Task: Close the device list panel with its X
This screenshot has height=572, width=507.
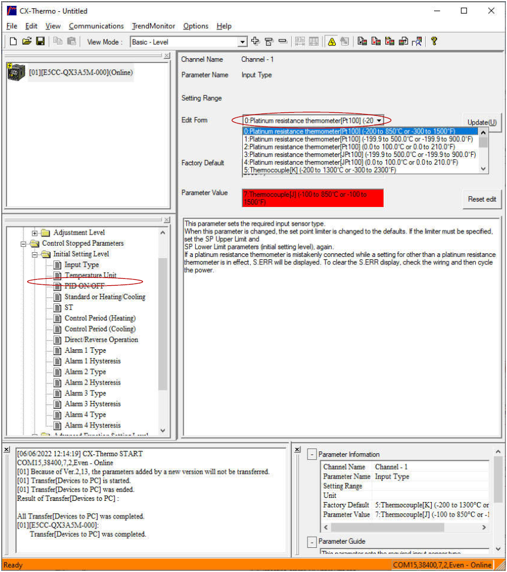Action: 167,55
